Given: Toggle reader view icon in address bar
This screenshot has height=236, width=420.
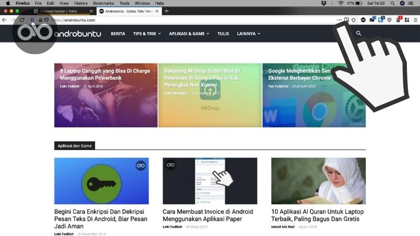Looking at the screenshot, I should coord(346,20).
